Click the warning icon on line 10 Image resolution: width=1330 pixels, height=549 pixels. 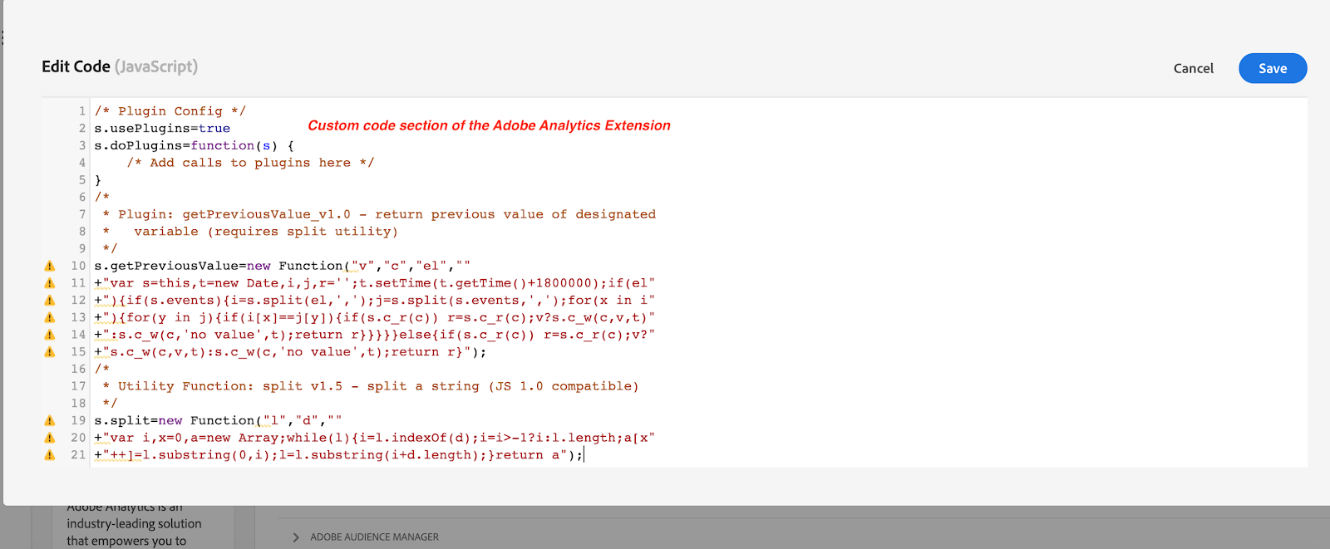pyautogui.click(x=50, y=266)
